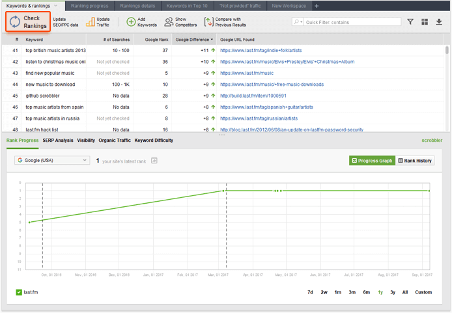Image resolution: width=452 pixels, height=313 pixels.
Task: Switch to the Ranking progress tab
Action: click(90, 6)
